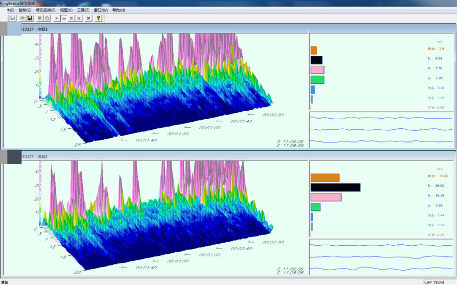Screen dimensions: 457x285
Task: Click 'S 11:06:06' start time in right-brain chart
Action: pyautogui.click(x=290, y=269)
